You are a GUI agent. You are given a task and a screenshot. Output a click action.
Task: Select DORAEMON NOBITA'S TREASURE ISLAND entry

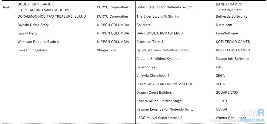(52, 16)
